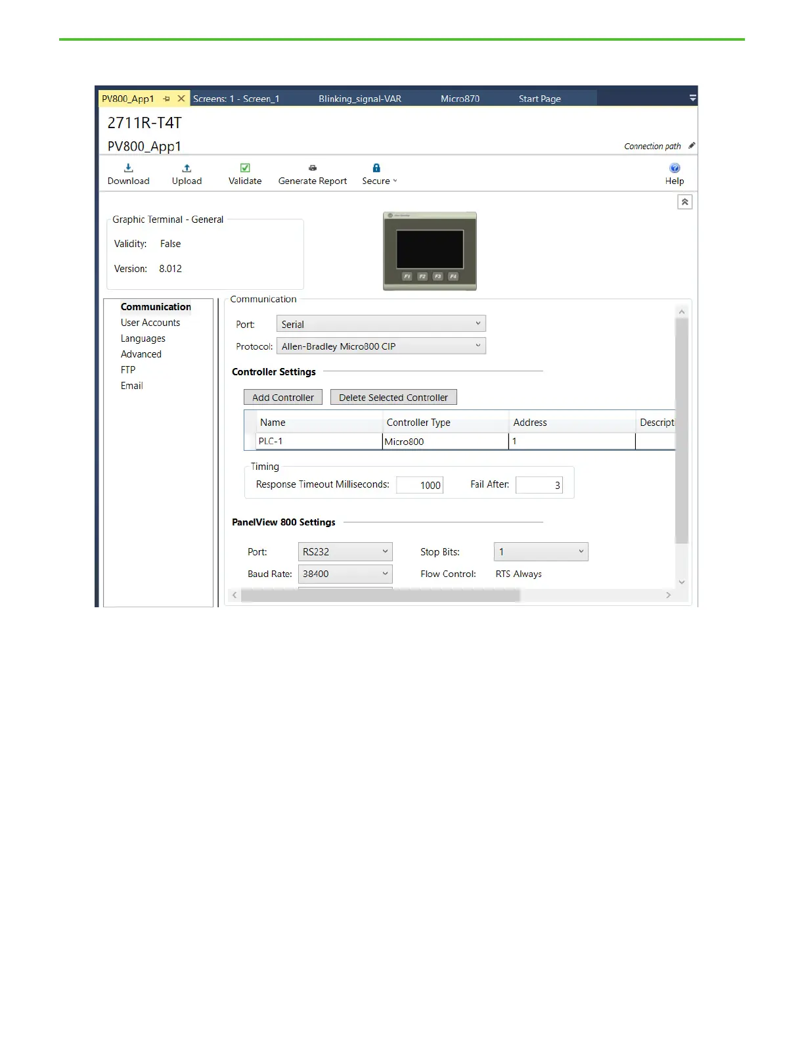Click the Generate Report printer icon
Viewport: 804px width, 1041px height.
313,168
